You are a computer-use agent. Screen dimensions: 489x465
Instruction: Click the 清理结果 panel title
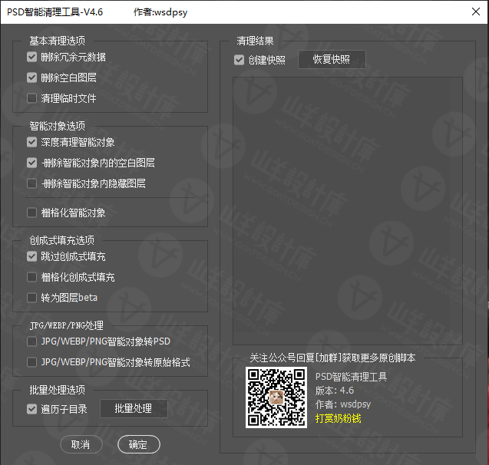[x=255, y=41]
